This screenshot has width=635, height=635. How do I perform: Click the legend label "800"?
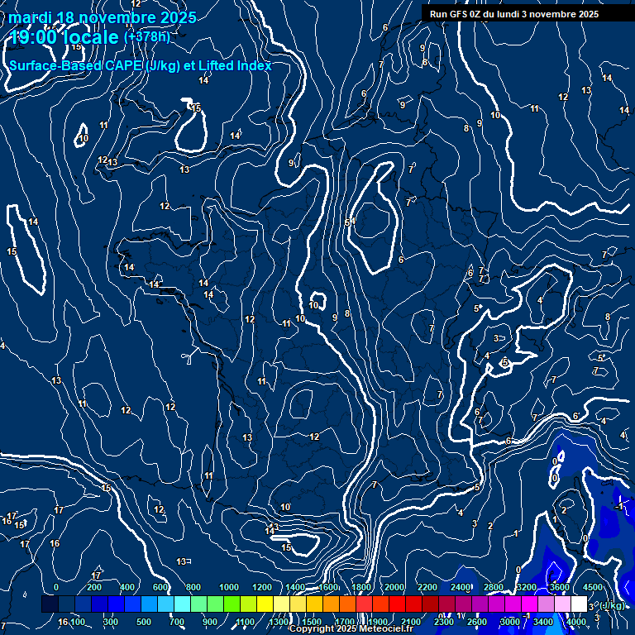[193, 587]
